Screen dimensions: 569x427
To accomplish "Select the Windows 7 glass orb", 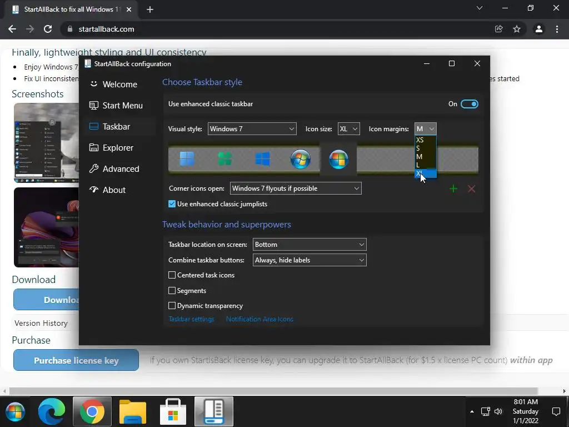I will [x=301, y=159].
